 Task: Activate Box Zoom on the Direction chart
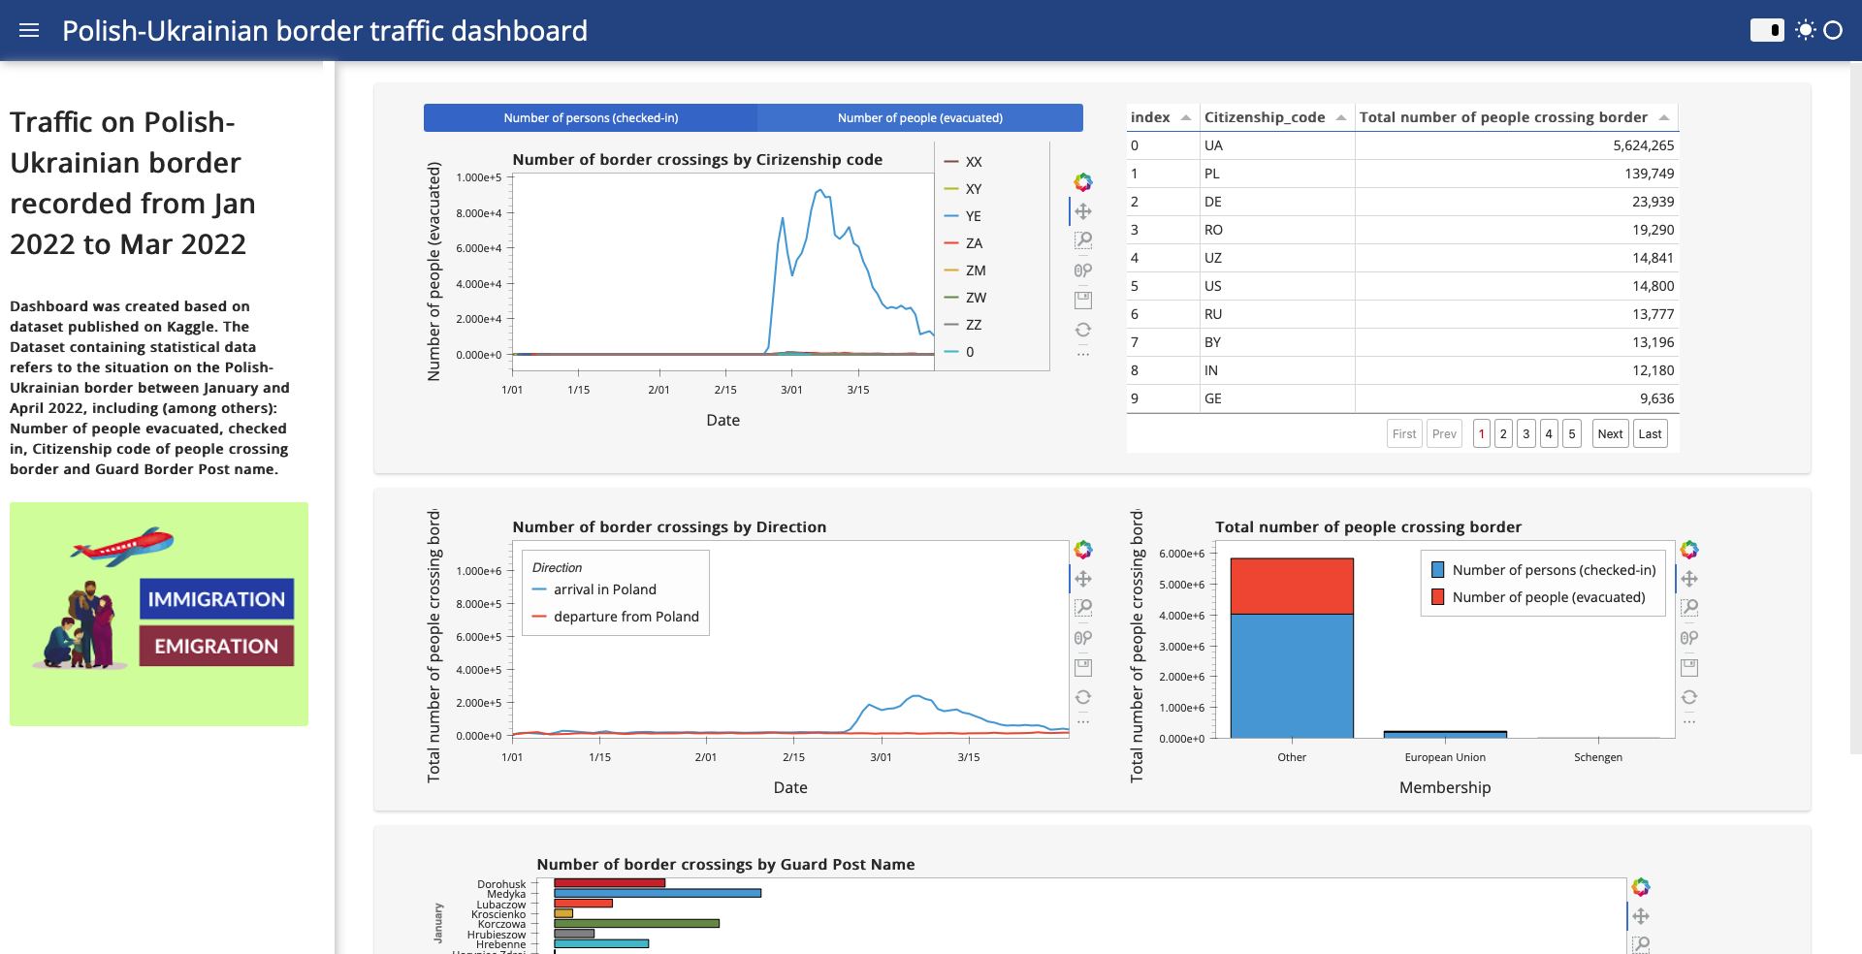click(x=1084, y=608)
